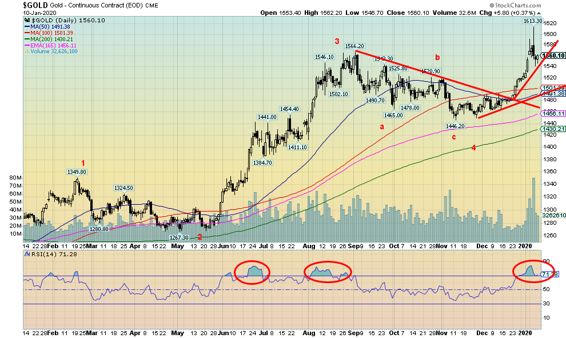Click the rightmost red RSI overbought circle
The image size is (566, 338).
point(533,269)
